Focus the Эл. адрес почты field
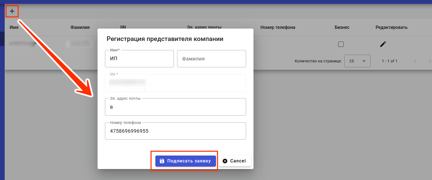432x180 pixels. coord(175,107)
